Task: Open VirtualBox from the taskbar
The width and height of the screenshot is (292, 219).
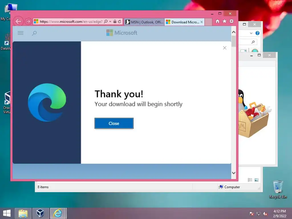Action: (40, 213)
